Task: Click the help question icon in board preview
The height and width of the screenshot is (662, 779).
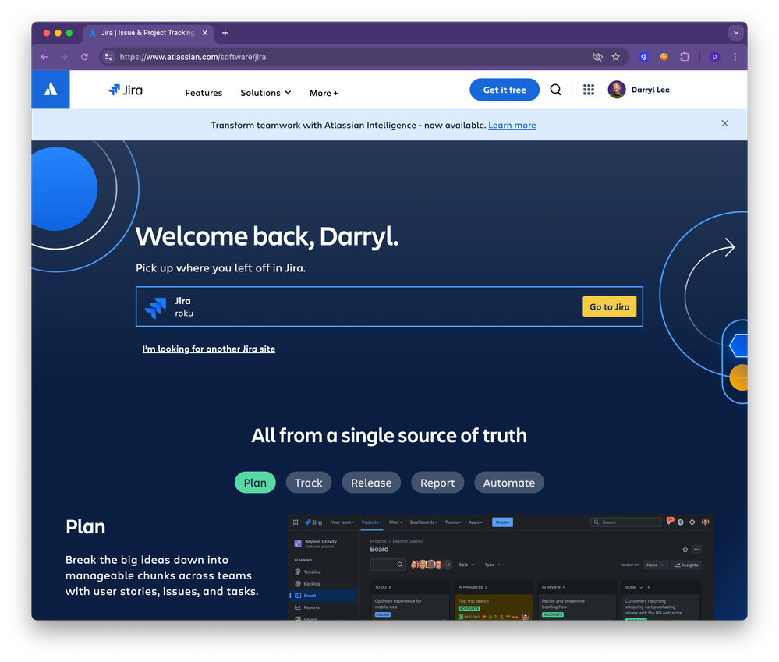Action: coord(681,522)
